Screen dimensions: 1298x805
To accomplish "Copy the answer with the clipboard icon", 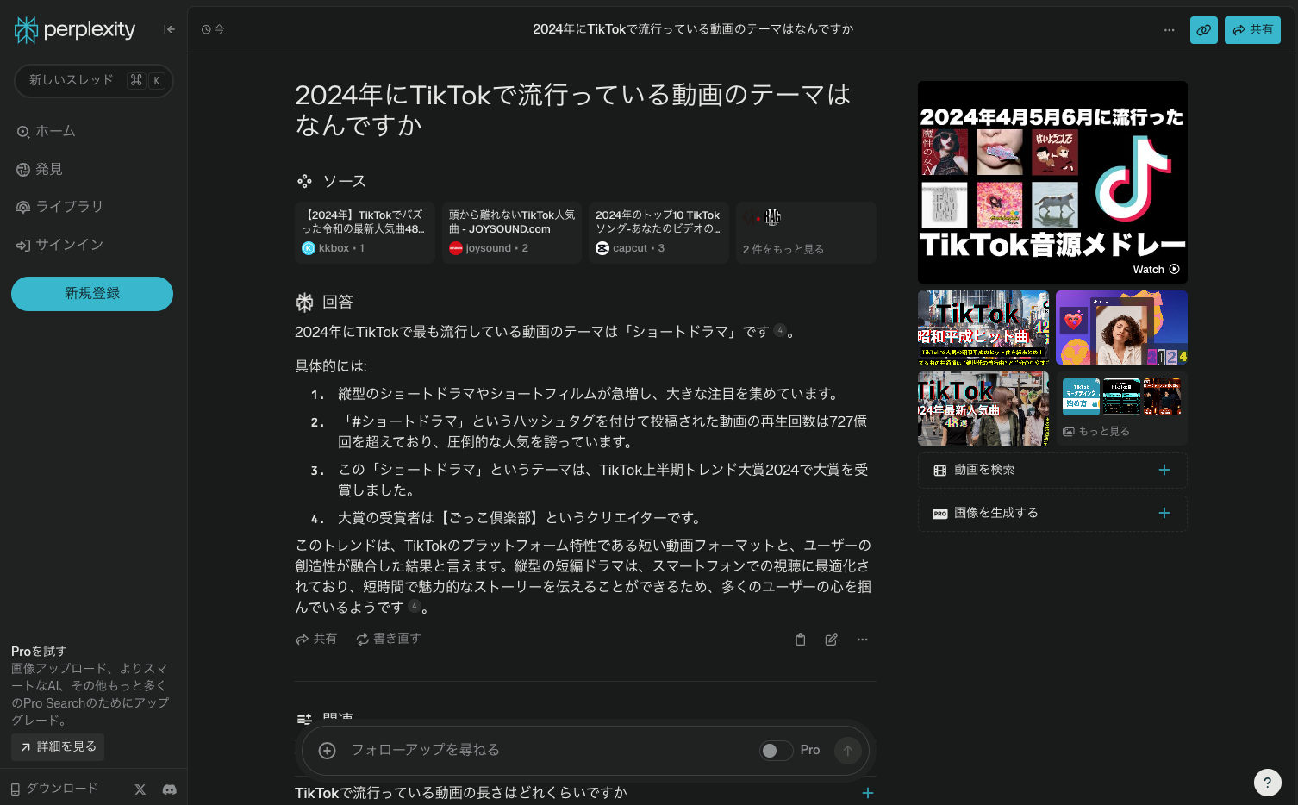I will [800, 640].
